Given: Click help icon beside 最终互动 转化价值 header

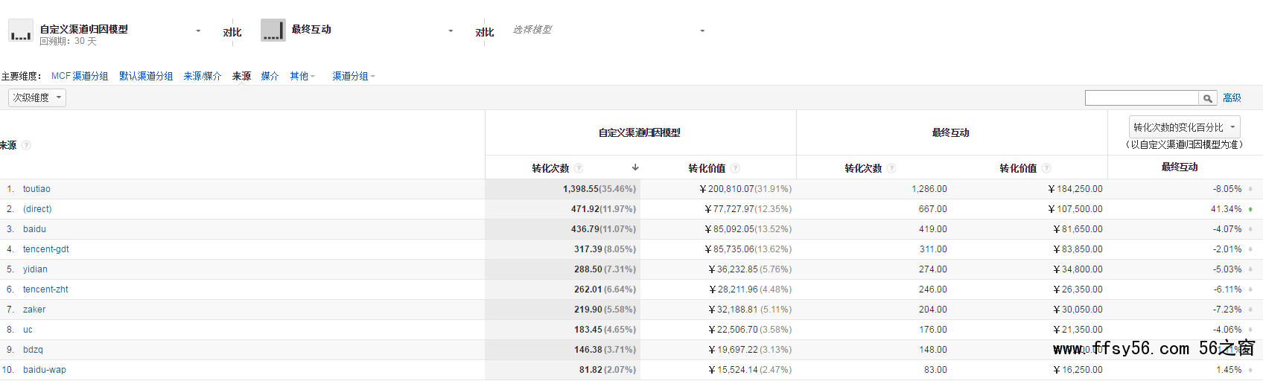Looking at the screenshot, I should (x=1046, y=168).
